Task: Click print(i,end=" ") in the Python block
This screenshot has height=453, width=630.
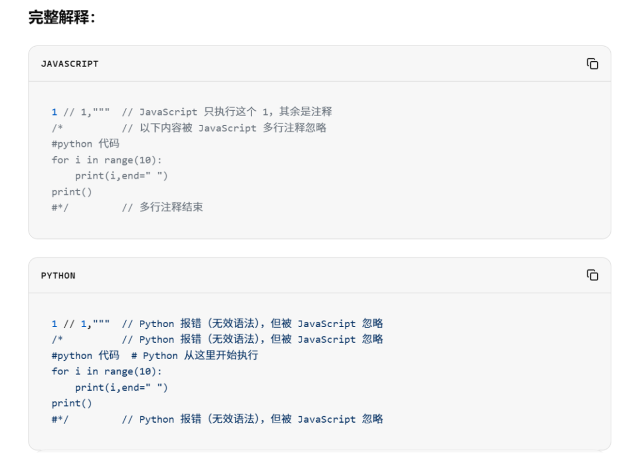Action: [x=121, y=387]
